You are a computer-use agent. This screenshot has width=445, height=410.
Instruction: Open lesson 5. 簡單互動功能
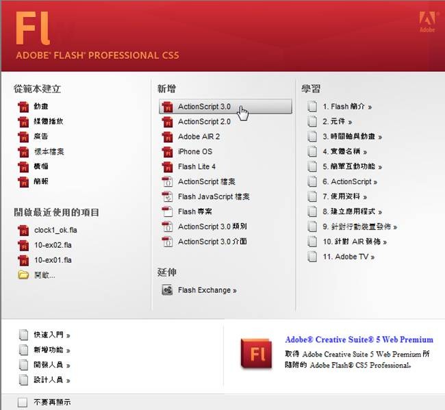click(352, 166)
